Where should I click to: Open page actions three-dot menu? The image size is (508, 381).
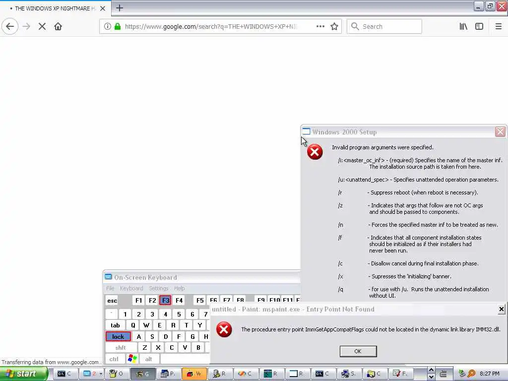click(x=320, y=26)
